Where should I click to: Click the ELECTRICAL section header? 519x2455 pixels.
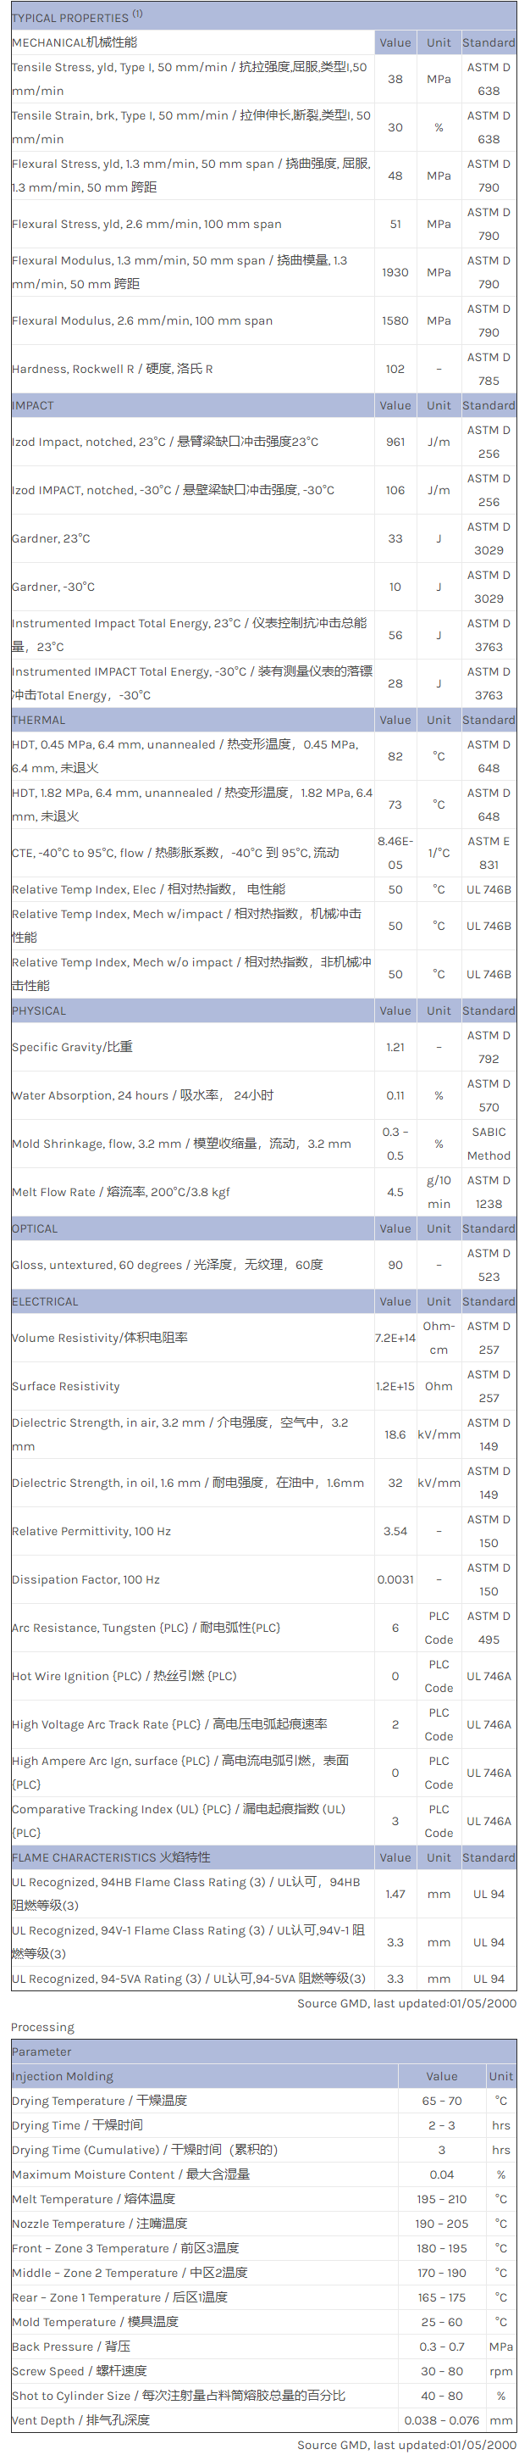click(x=44, y=1301)
